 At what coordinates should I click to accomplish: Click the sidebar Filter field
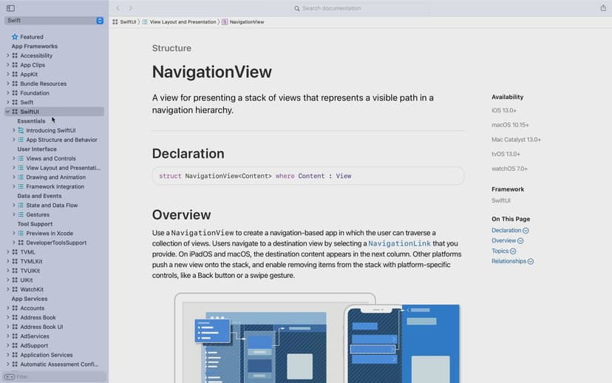[x=55, y=376]
